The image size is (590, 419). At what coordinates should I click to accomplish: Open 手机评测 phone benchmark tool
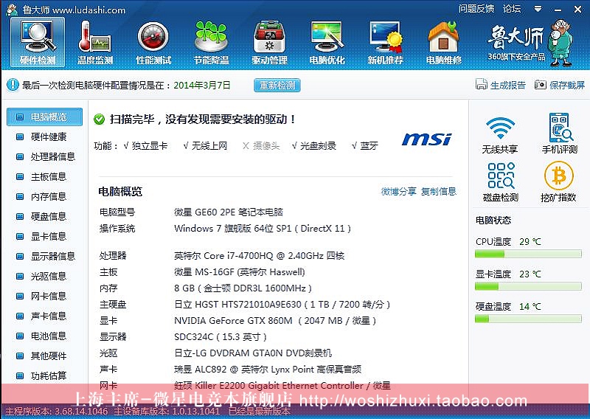click(560, 134)
